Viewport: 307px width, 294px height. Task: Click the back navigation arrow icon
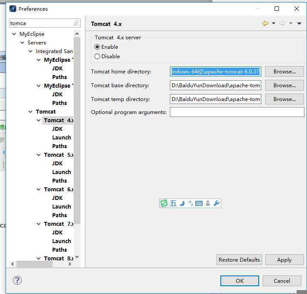(x=265, y=23)
